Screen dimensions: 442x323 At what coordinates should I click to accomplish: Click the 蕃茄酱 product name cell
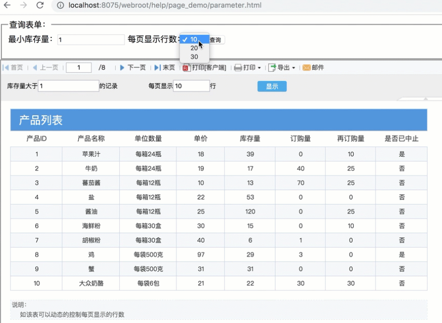point(91,183)
